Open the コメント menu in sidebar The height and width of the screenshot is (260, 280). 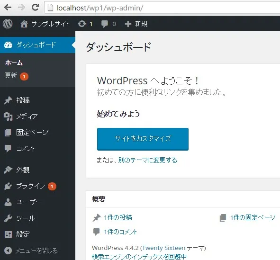tap(26, 148)
